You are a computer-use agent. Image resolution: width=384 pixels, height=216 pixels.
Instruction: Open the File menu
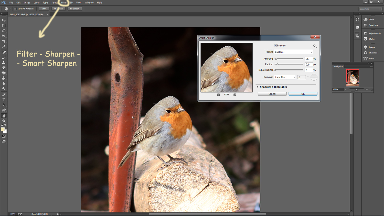point(11,3)
